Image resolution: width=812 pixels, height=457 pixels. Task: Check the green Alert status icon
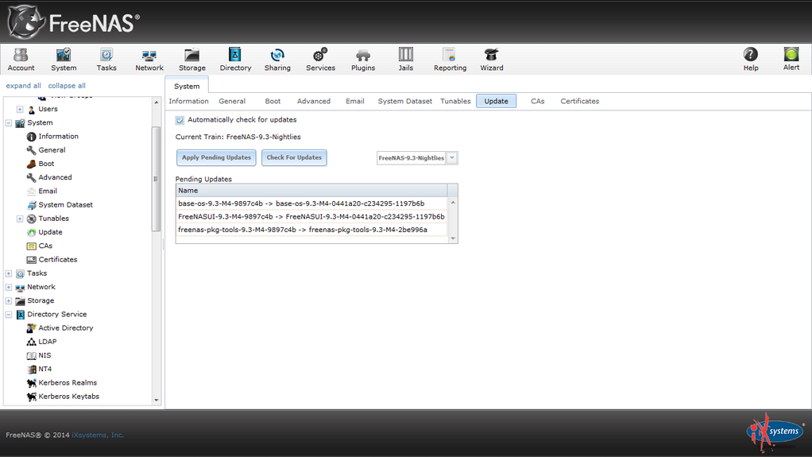(x=791, y=59)
